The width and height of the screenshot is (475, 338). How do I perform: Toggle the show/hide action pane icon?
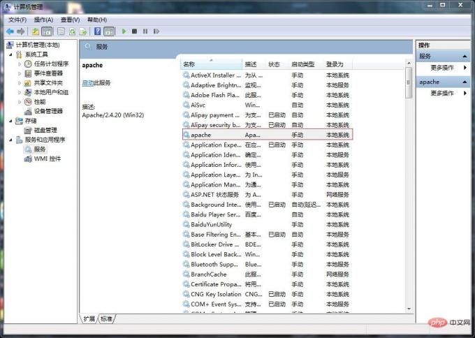tap(109, 31)
